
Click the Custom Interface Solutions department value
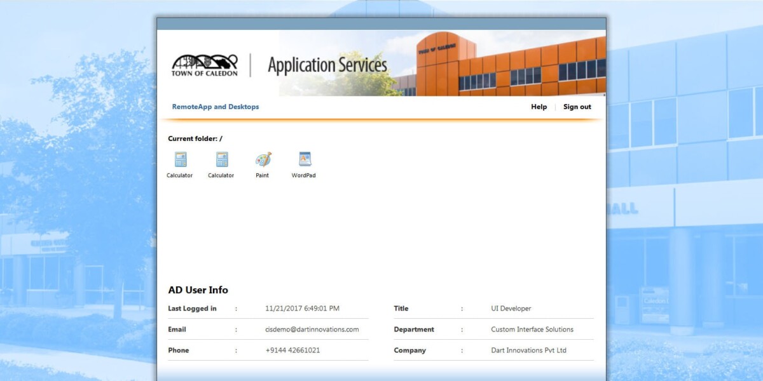[532, 330]
